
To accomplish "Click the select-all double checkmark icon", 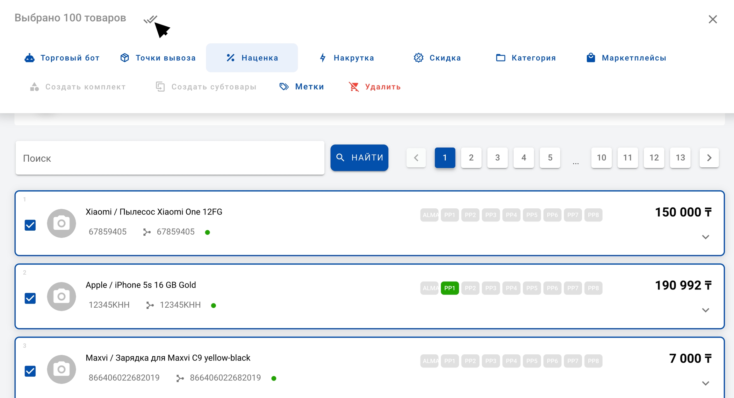I will pyautogui.click(x=150, y=19).
